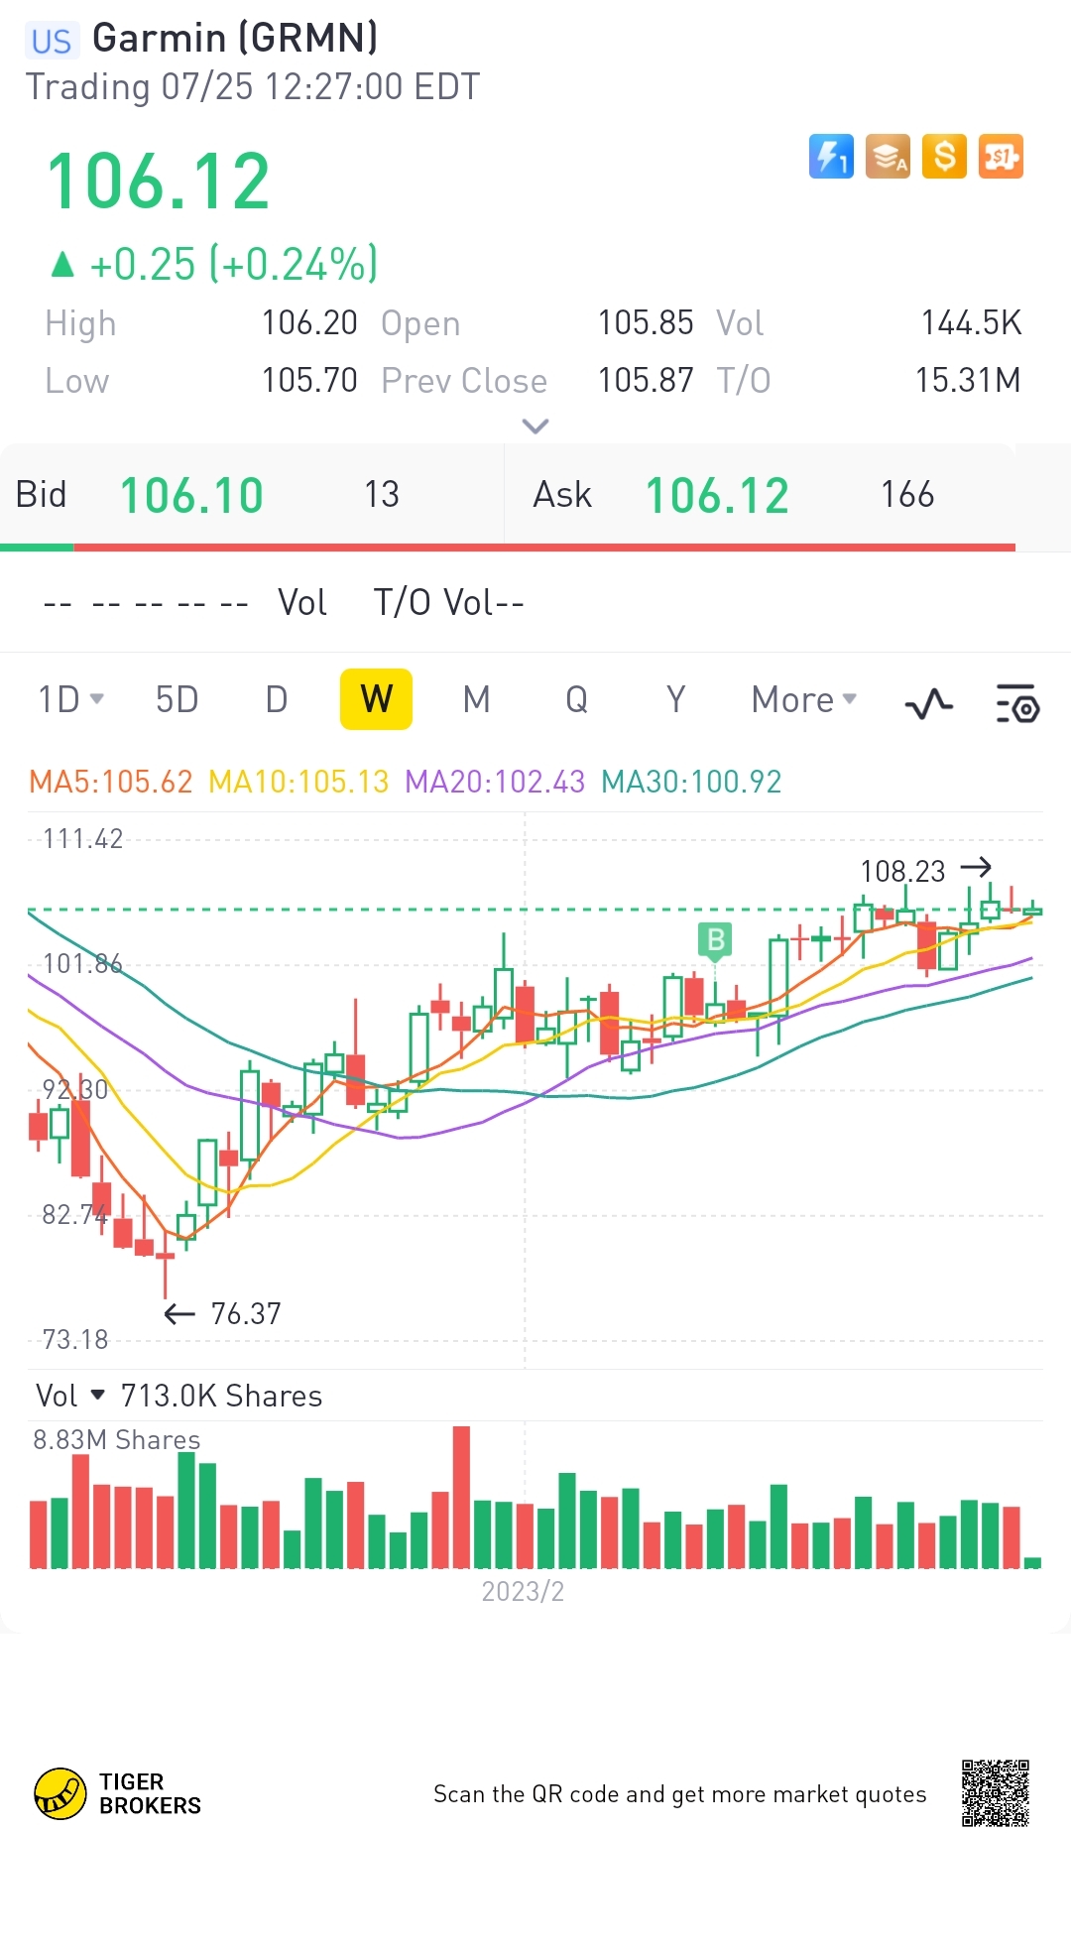Tap the QR code image
Image resolution: width=1071 pixels, height=1954 pixels.
996,1793
